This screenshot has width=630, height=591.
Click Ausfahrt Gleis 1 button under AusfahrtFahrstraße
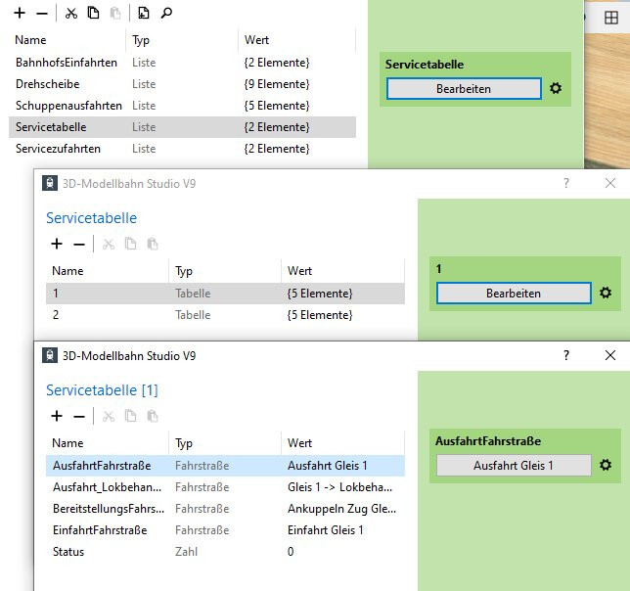pos(514,465)
